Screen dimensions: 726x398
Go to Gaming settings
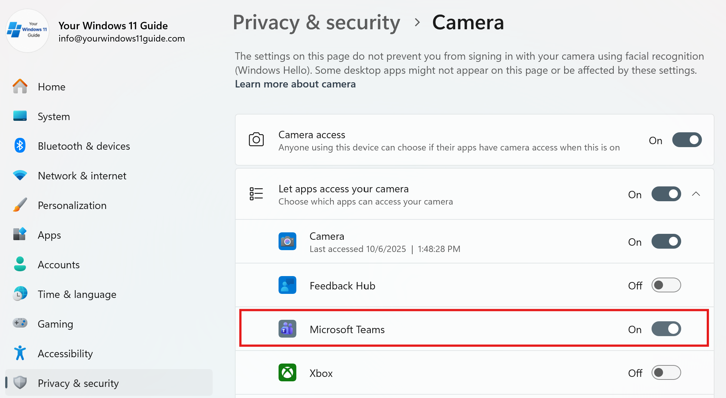pos(109,324)
